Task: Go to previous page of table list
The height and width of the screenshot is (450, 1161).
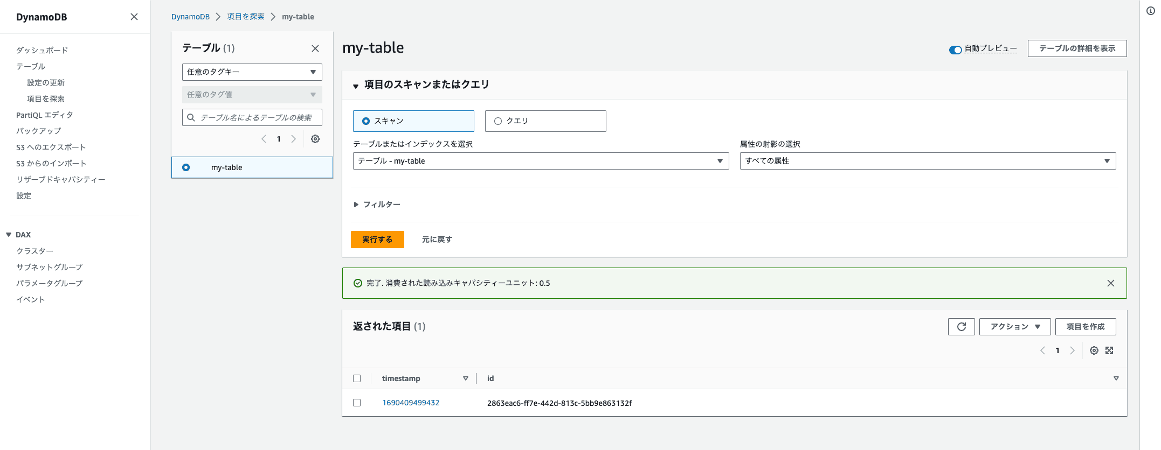Action: 264,139
